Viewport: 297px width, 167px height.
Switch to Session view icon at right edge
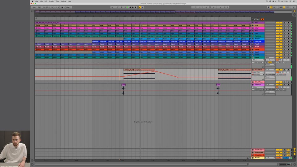coord(295,14)
